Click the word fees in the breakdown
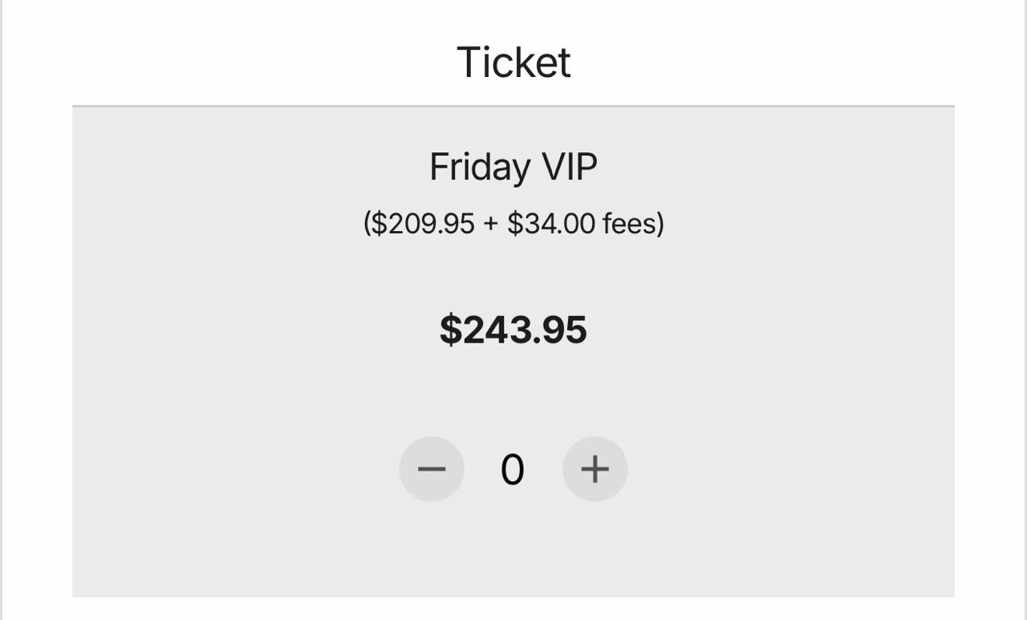This screenshot has height=620, width=1027. point(630,223)
